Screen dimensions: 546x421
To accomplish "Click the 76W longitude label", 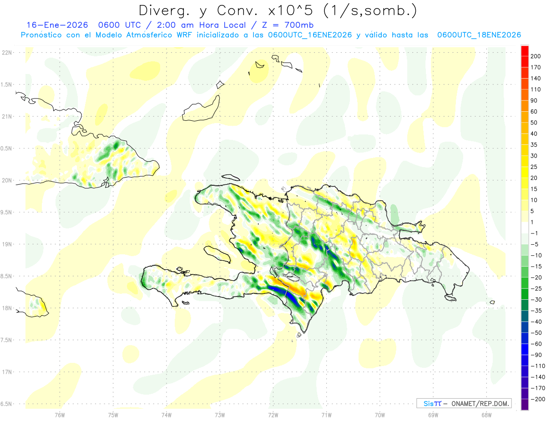I will 60,415.
